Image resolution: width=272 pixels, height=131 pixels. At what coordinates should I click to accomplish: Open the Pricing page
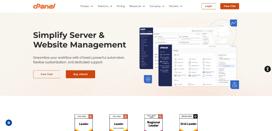[x=121, y=6]
